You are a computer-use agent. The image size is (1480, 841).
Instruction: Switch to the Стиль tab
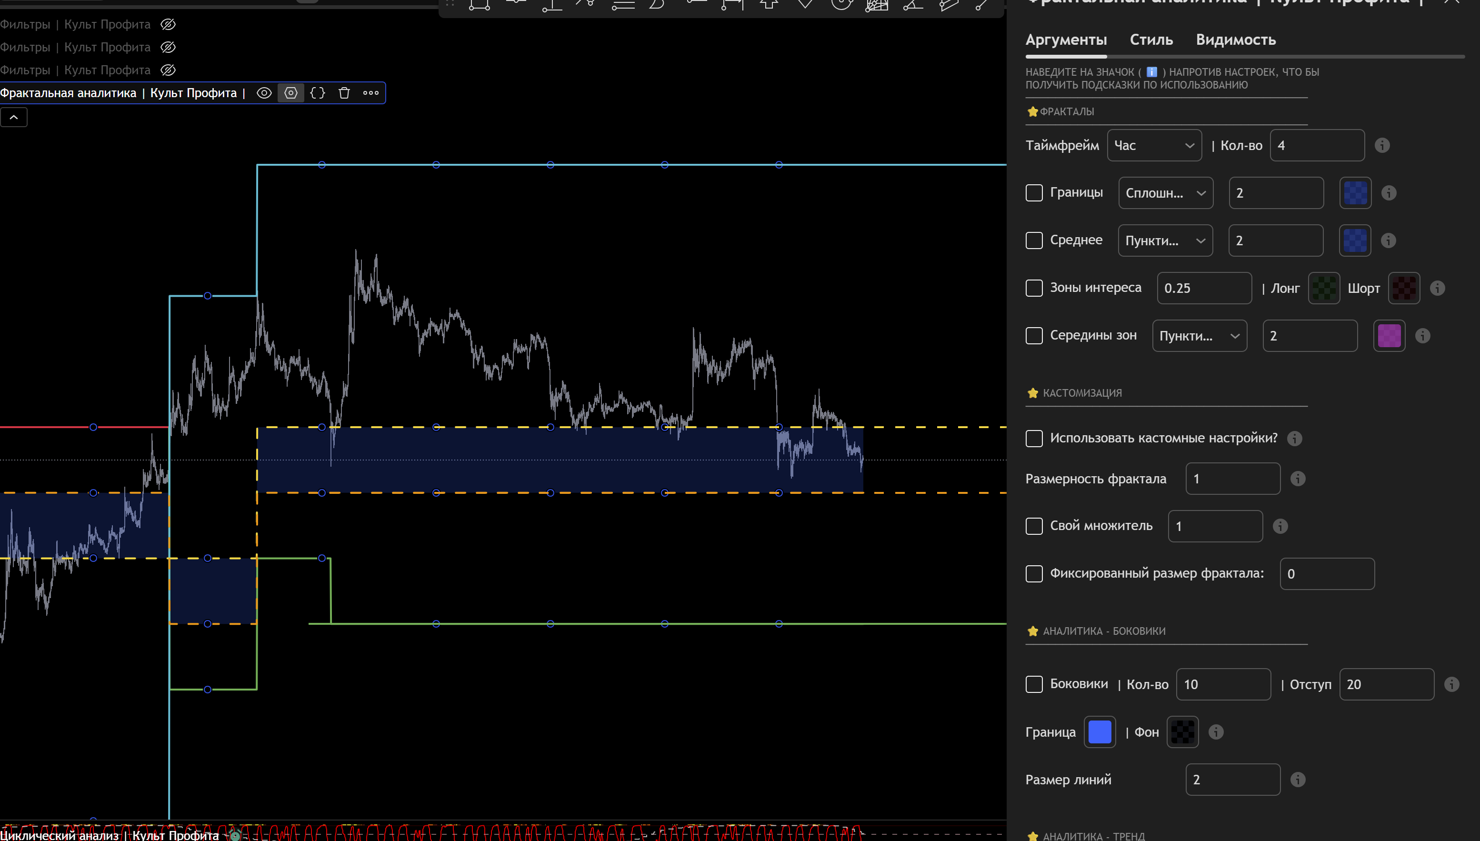1151,40
